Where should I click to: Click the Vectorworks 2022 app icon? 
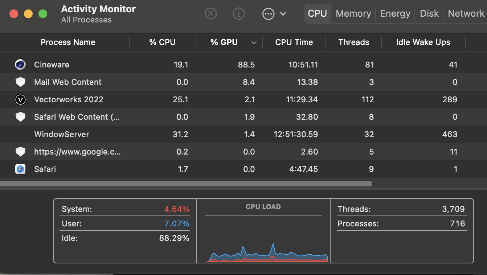tap(20, 99)
